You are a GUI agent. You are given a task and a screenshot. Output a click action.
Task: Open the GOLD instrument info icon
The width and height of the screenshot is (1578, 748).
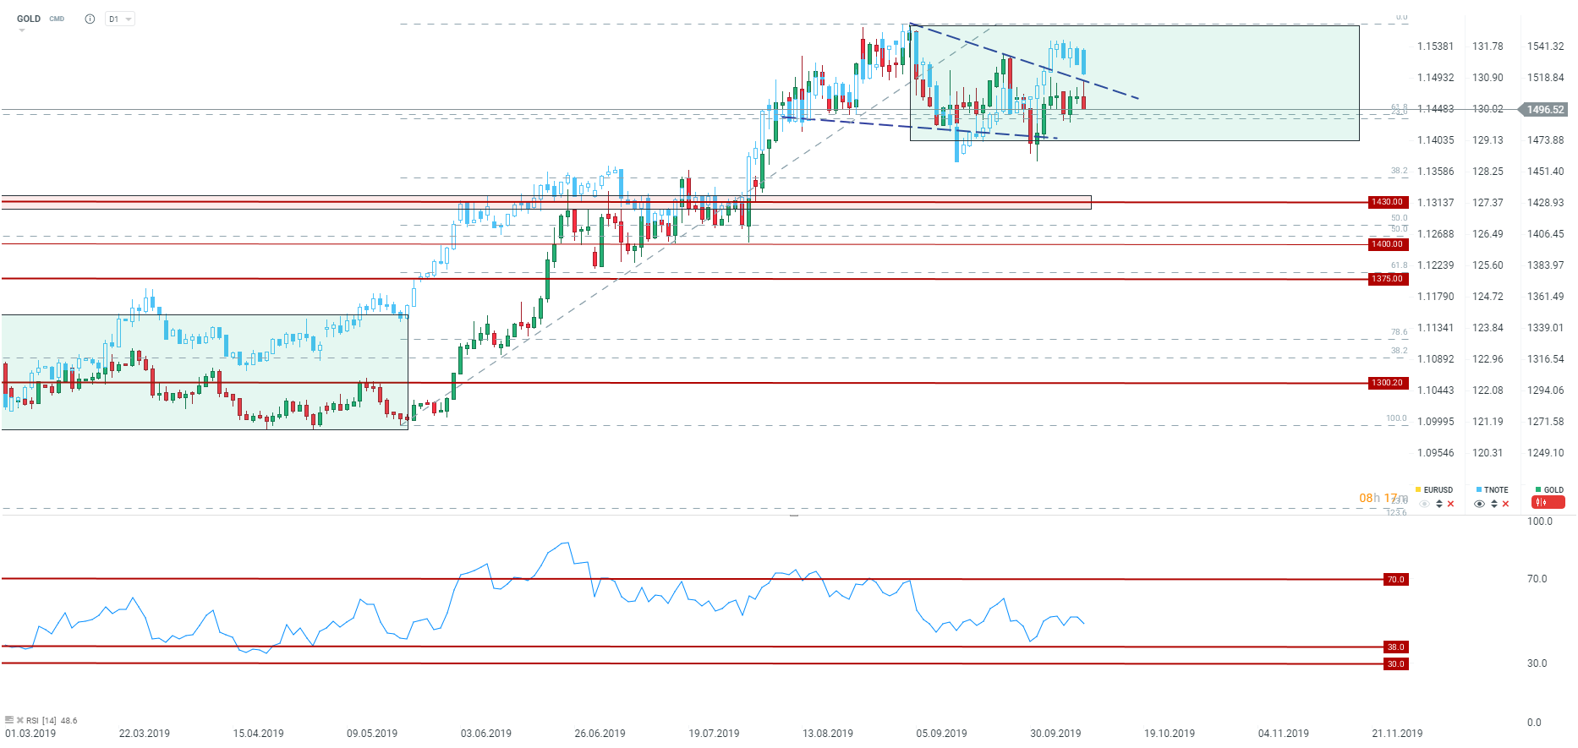click(x=90, y=19)
